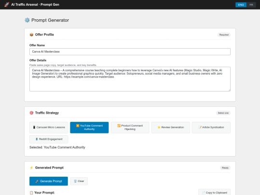Click the Generate Prompt button
Screen dimensions: 260x195
[49, 181]
